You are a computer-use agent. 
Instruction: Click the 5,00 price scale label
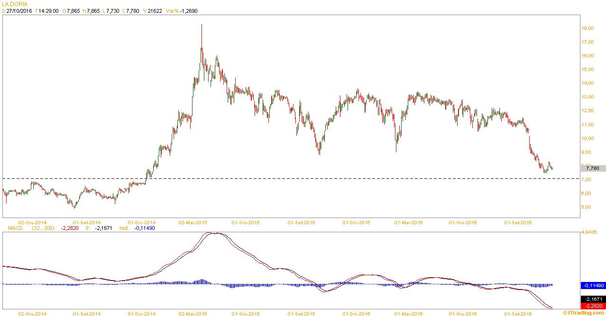click(587, 207)
